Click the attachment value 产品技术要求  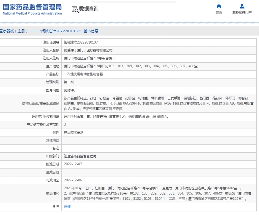tap(74, 132)
